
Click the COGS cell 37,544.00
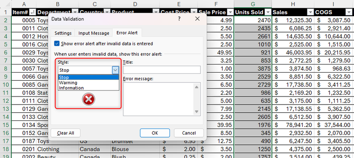click(334, 125)
